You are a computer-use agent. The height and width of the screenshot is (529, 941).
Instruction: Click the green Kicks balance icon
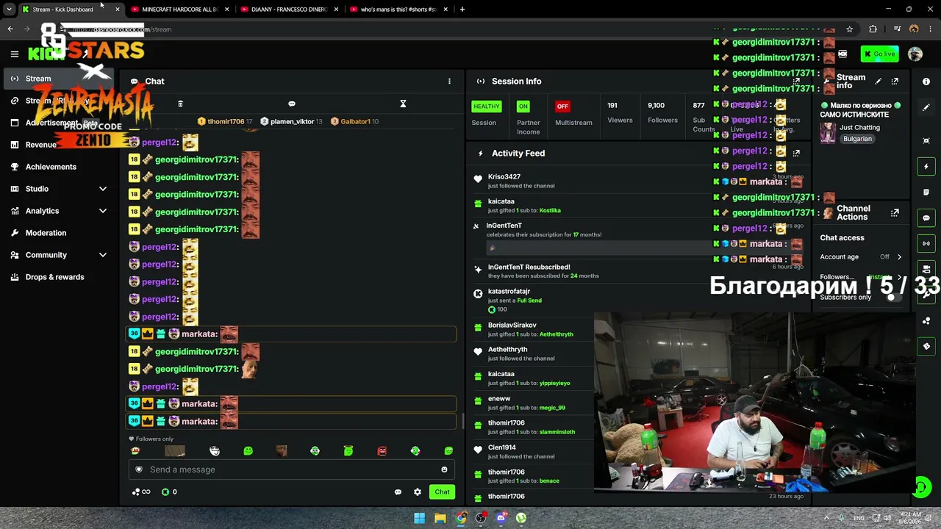click(x=165, y=492)
